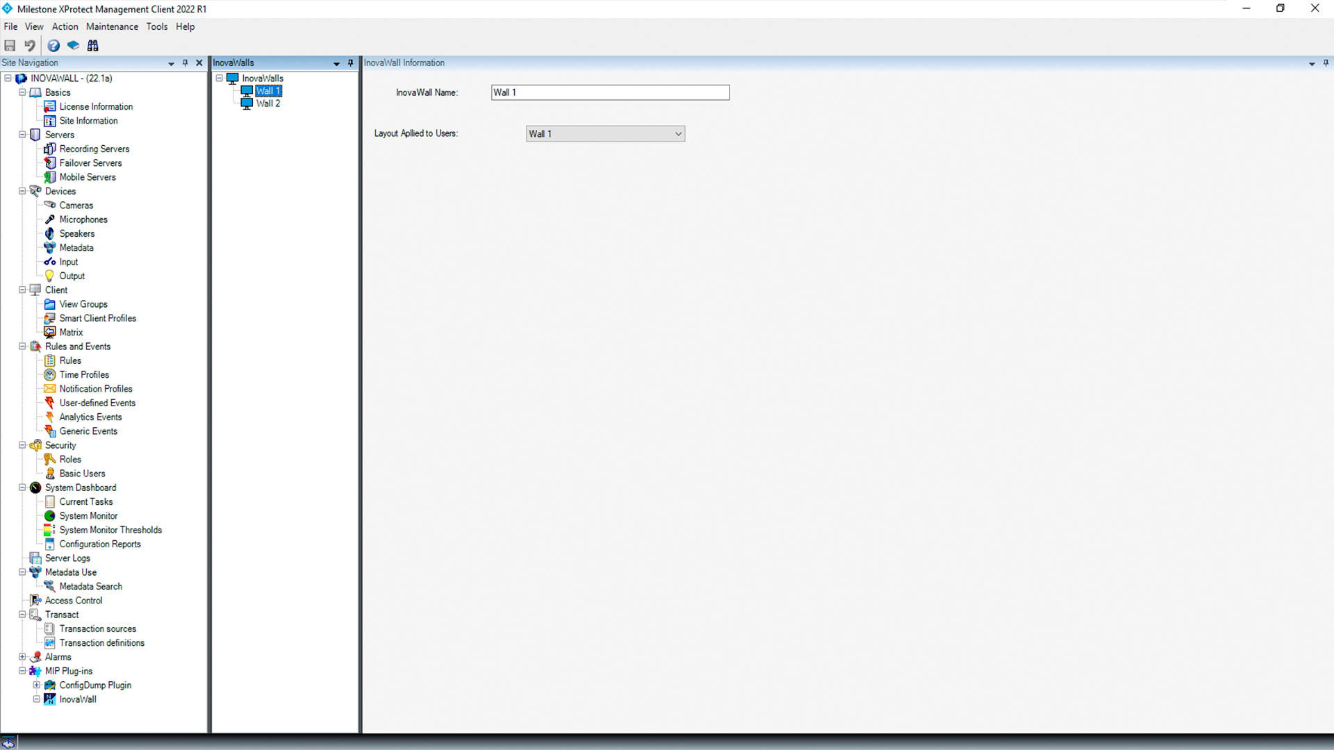Click the Milestone icon in the bottom taskbar
Viewport: 1334px width, 750px height.
point(8,743)
